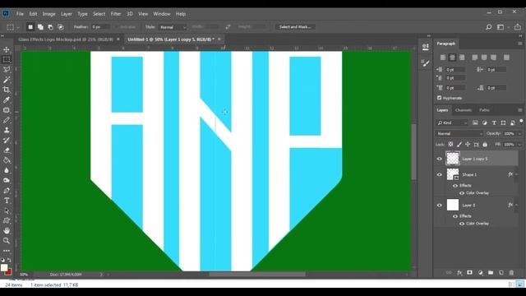Create a new layer
Screen dimensions: 526x296
coord(501,273)
